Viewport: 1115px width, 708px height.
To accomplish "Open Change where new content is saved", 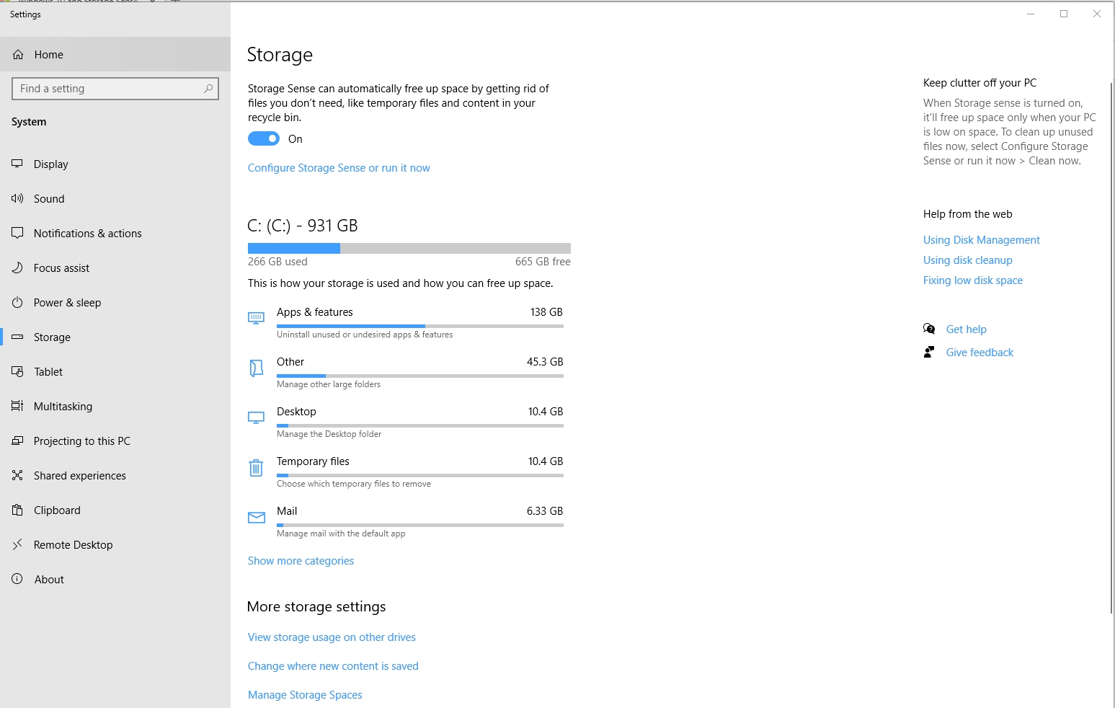I will pos(333,665).
